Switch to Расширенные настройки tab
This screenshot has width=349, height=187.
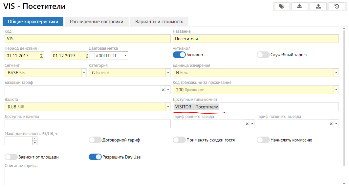[x=97, y=22]
